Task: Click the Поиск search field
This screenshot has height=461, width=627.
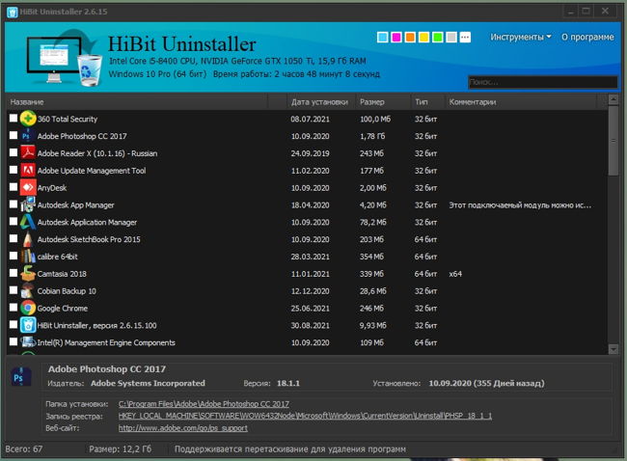Action: click(543, 82)
